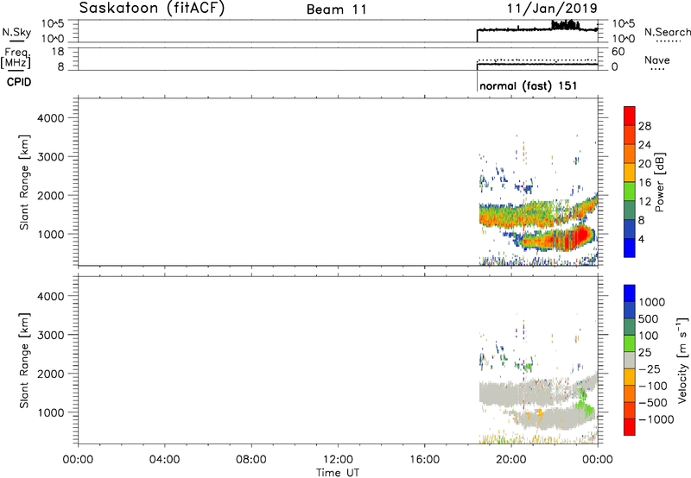Click the 4 label on the Power colorbar
This screenshot has width=691, height=478.
[642, 240]
